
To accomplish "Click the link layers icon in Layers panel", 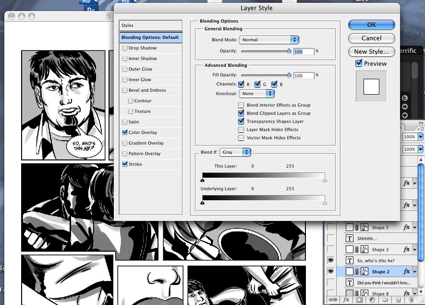I will [332, 300].
